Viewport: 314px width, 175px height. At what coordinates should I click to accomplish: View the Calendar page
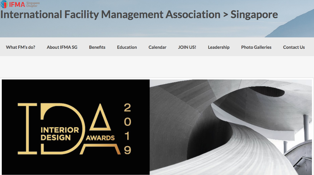pos(157,47)
